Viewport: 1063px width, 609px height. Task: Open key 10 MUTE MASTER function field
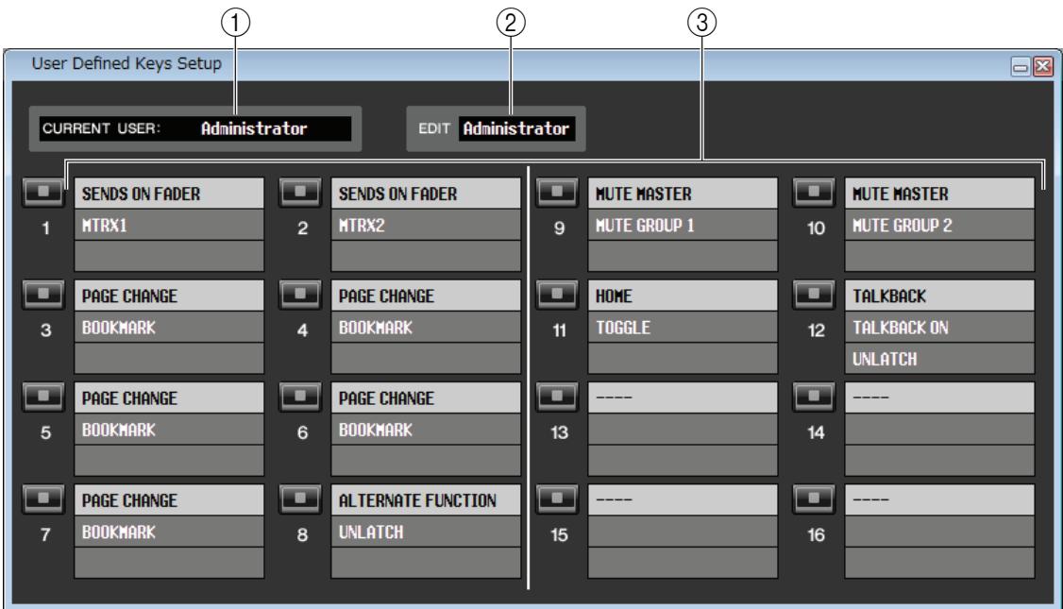pyautogui.click(x=939, y=194)
